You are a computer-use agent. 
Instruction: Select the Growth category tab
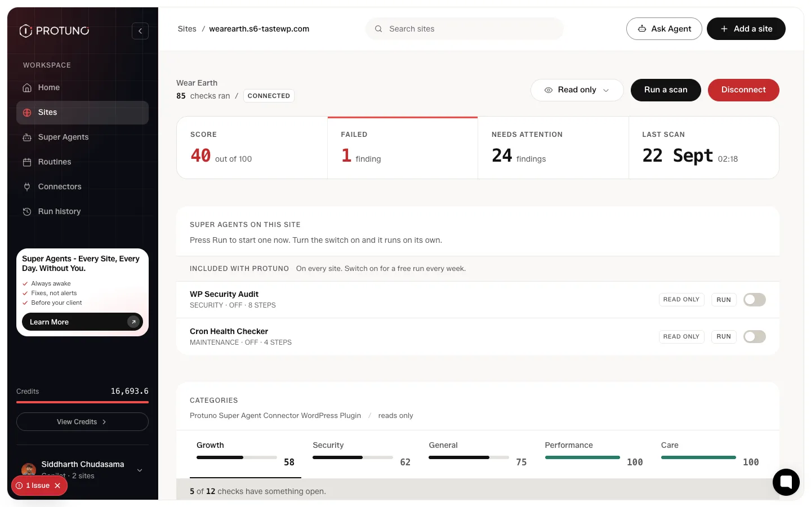coord(246,455)
